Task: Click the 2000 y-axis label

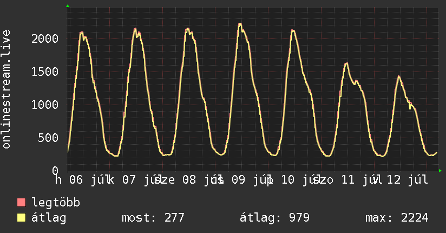Action: (x=45, y=38)
